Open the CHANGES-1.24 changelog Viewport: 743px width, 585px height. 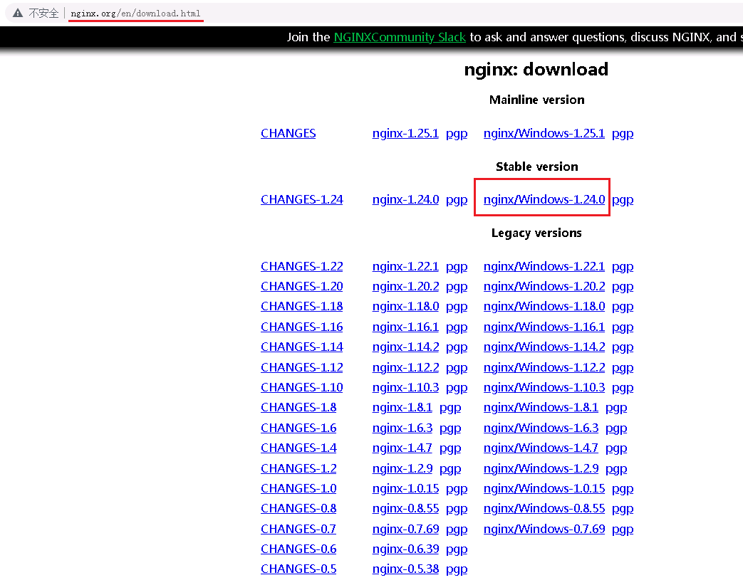pos(301,200)
